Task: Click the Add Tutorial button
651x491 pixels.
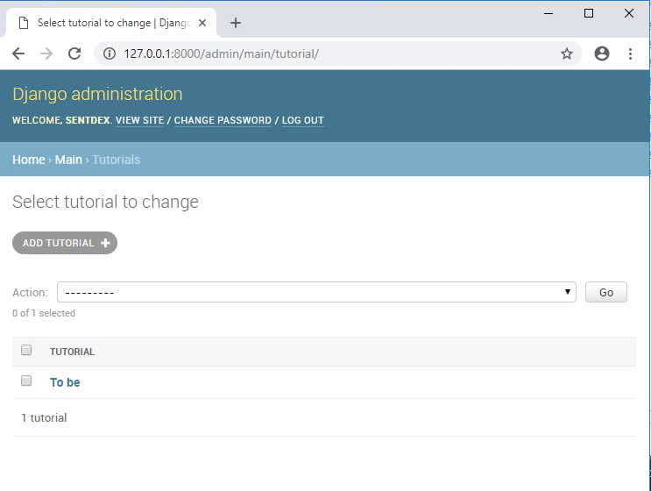Action: (x=65, y=243)
